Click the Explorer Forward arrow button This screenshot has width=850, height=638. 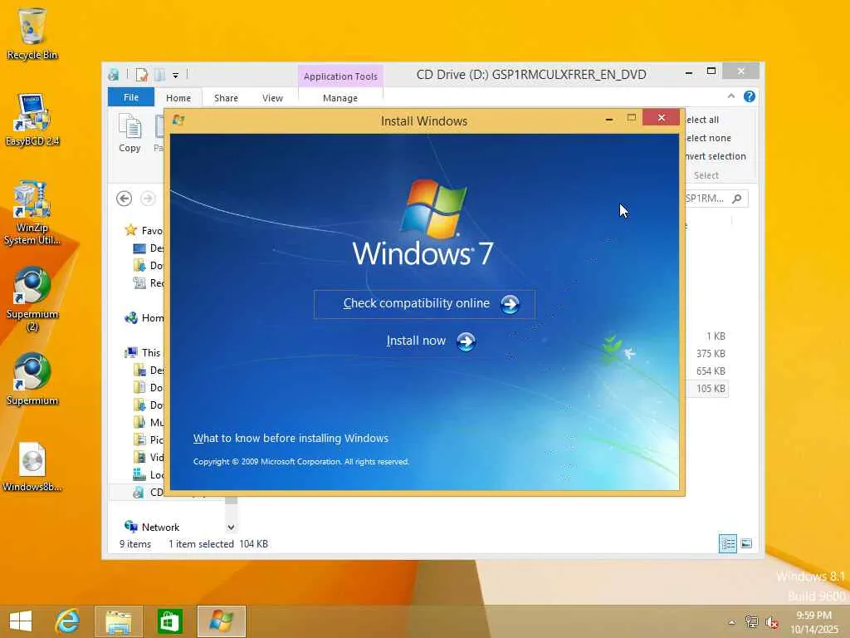point(148,199)
